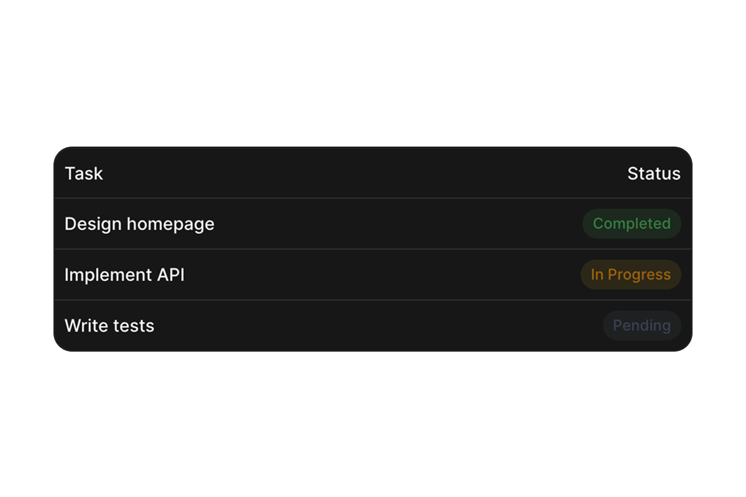The height and width of the screenshot is (497, 746).
Task: Click the badge beside Write tests
Action: 642,326
